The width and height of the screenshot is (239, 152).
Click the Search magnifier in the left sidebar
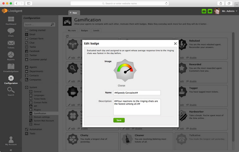tap(11, 91)
